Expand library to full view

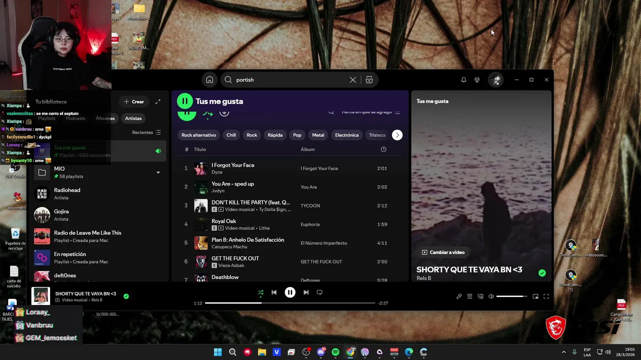pyautogui.click(x=158, y=101)
